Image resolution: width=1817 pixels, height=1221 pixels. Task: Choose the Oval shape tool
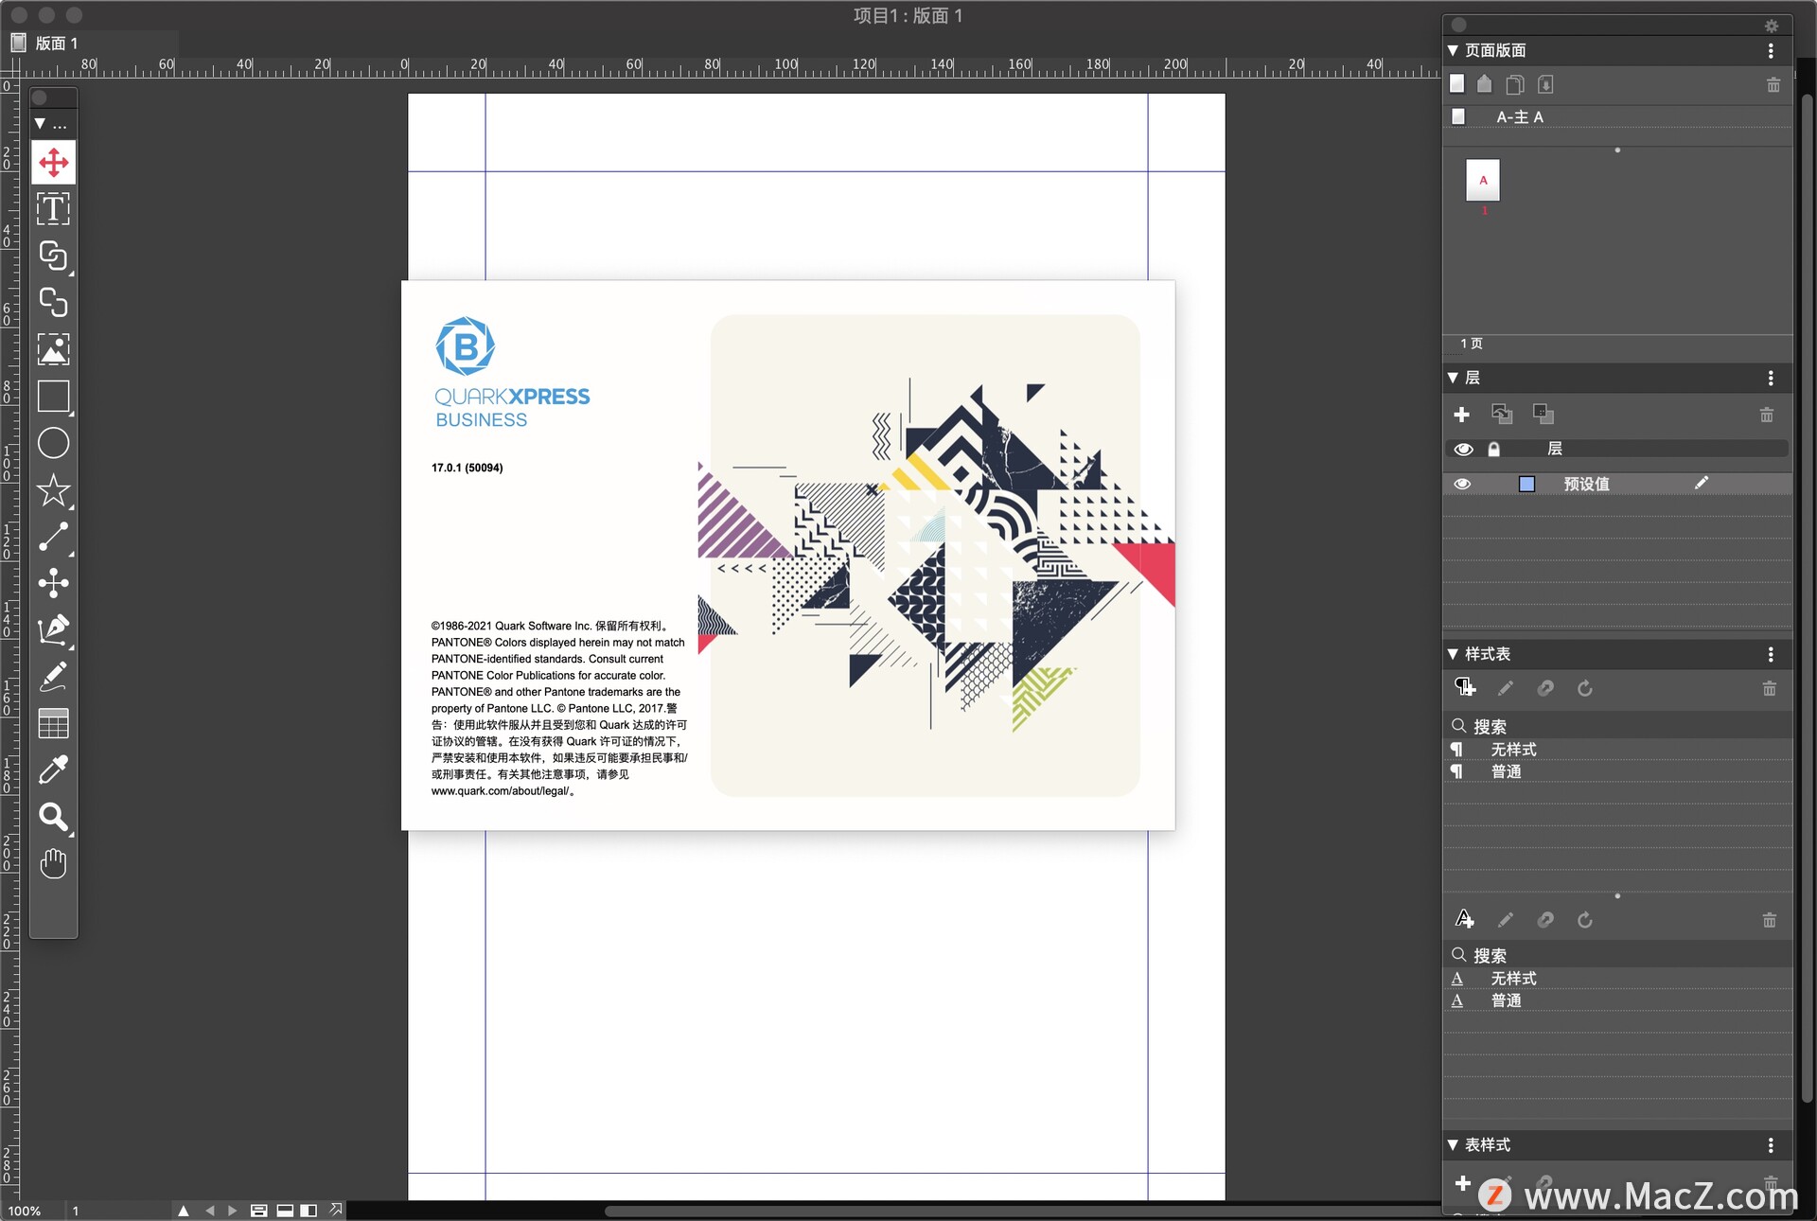(54, 443)
